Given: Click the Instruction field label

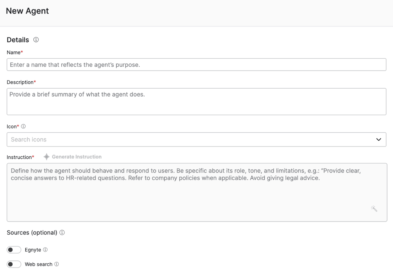Looking at the screenshot, I should [x=19, y=157].
